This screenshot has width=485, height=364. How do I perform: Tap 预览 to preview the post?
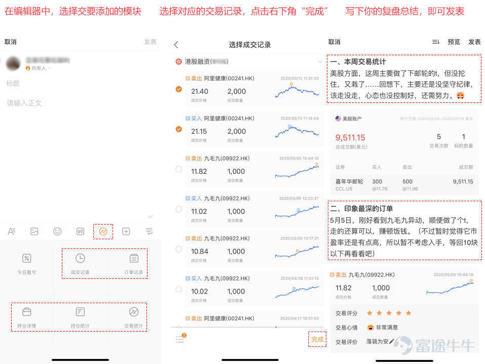tap(454, 42)
